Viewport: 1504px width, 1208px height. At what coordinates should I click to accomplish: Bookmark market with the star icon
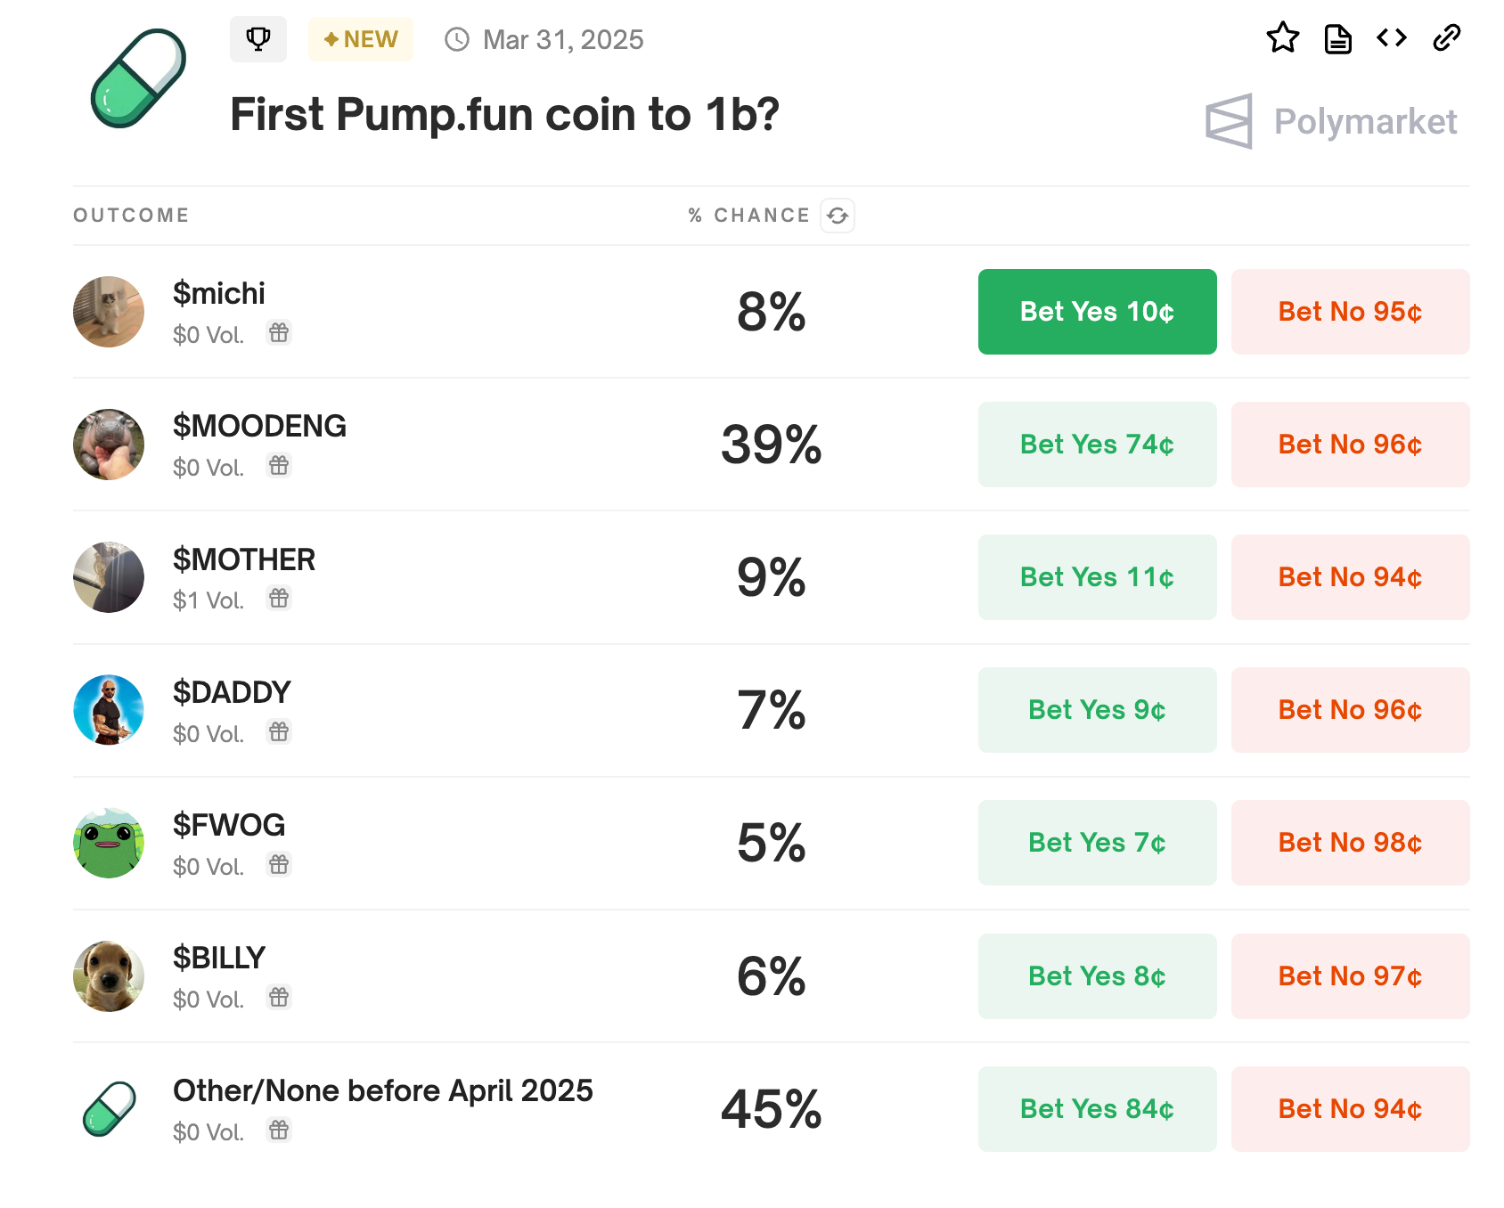[1282, 38]
